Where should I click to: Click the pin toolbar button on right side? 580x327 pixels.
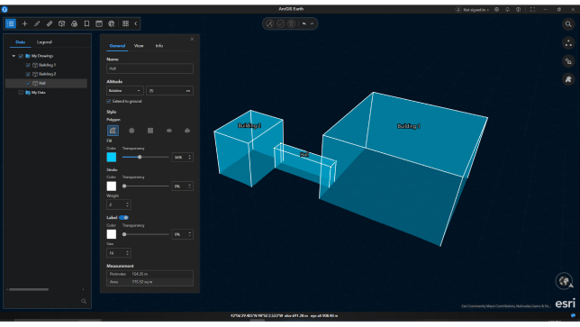568,79
